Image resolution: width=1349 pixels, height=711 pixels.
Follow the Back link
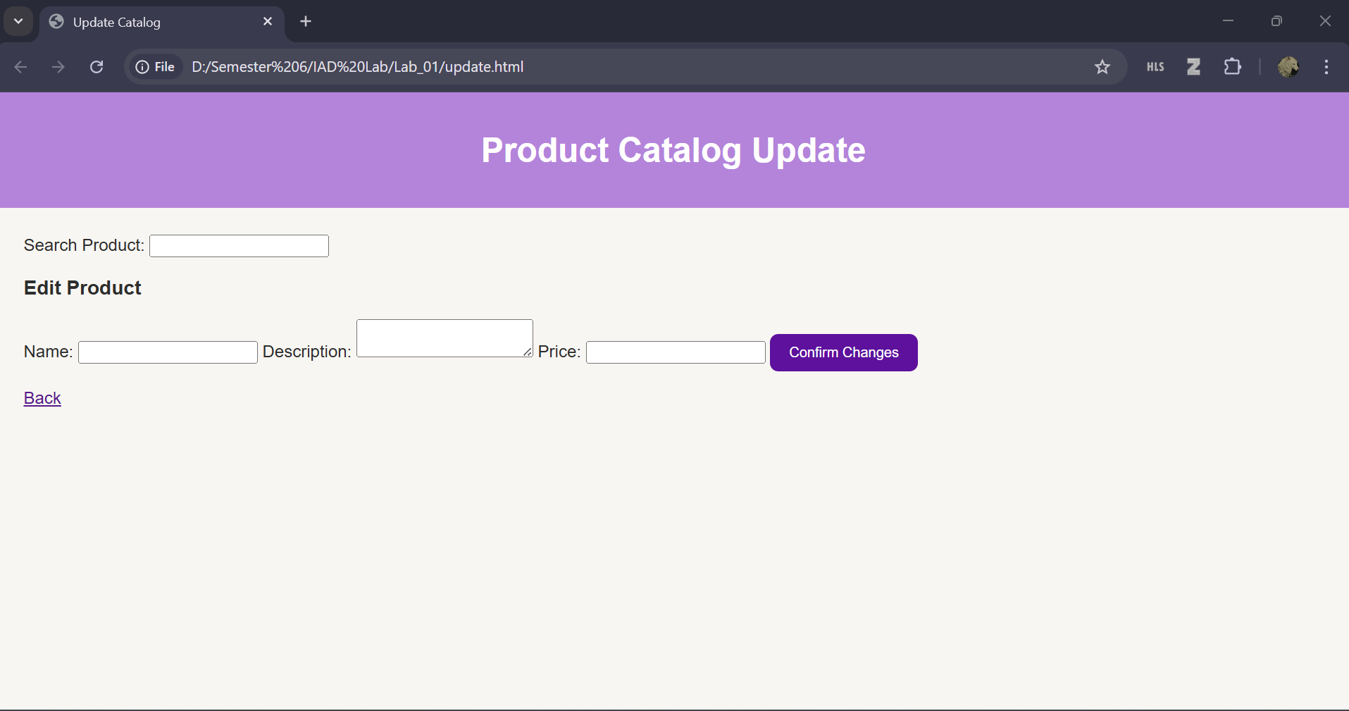pyautogui.click(x=42, y=397)
